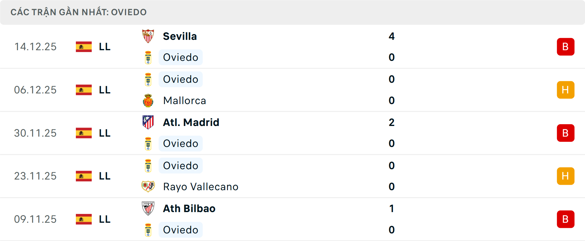Select the Ath Bilbao club crest
This screenshot has width=585, height=241.
point(148,208)
